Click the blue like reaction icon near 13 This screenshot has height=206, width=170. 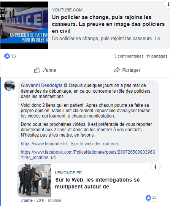[x=7, y=56]
